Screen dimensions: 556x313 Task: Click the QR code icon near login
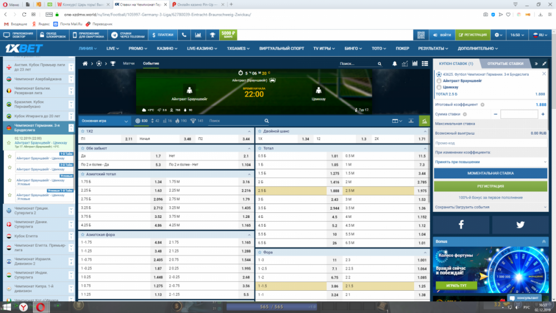(421, 35)
